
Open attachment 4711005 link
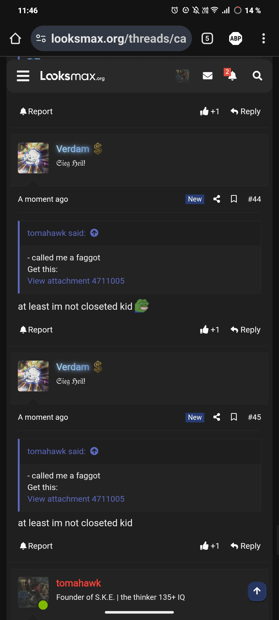tap(76, 281)
